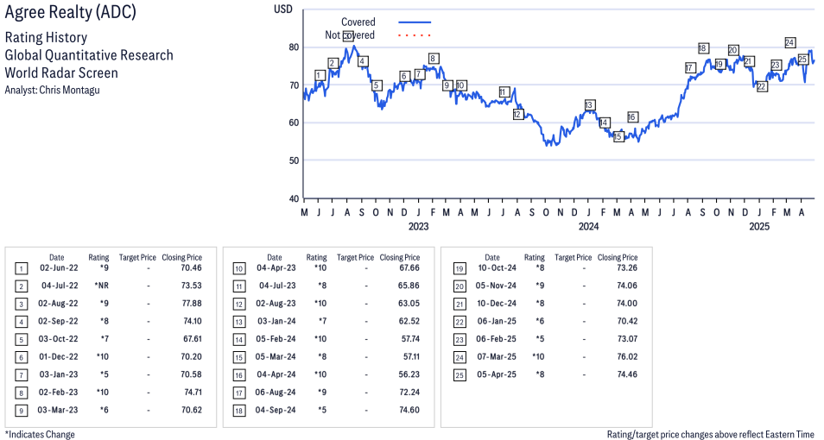Select chart marker 4 on the price line

363,61
